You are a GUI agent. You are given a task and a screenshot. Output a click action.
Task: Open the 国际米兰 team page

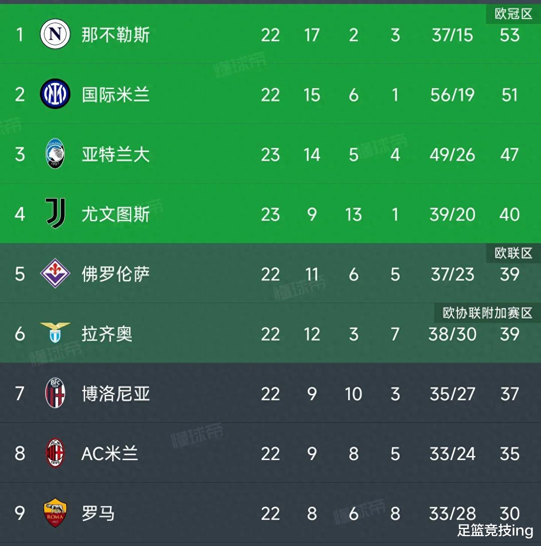tap(115, 94)
